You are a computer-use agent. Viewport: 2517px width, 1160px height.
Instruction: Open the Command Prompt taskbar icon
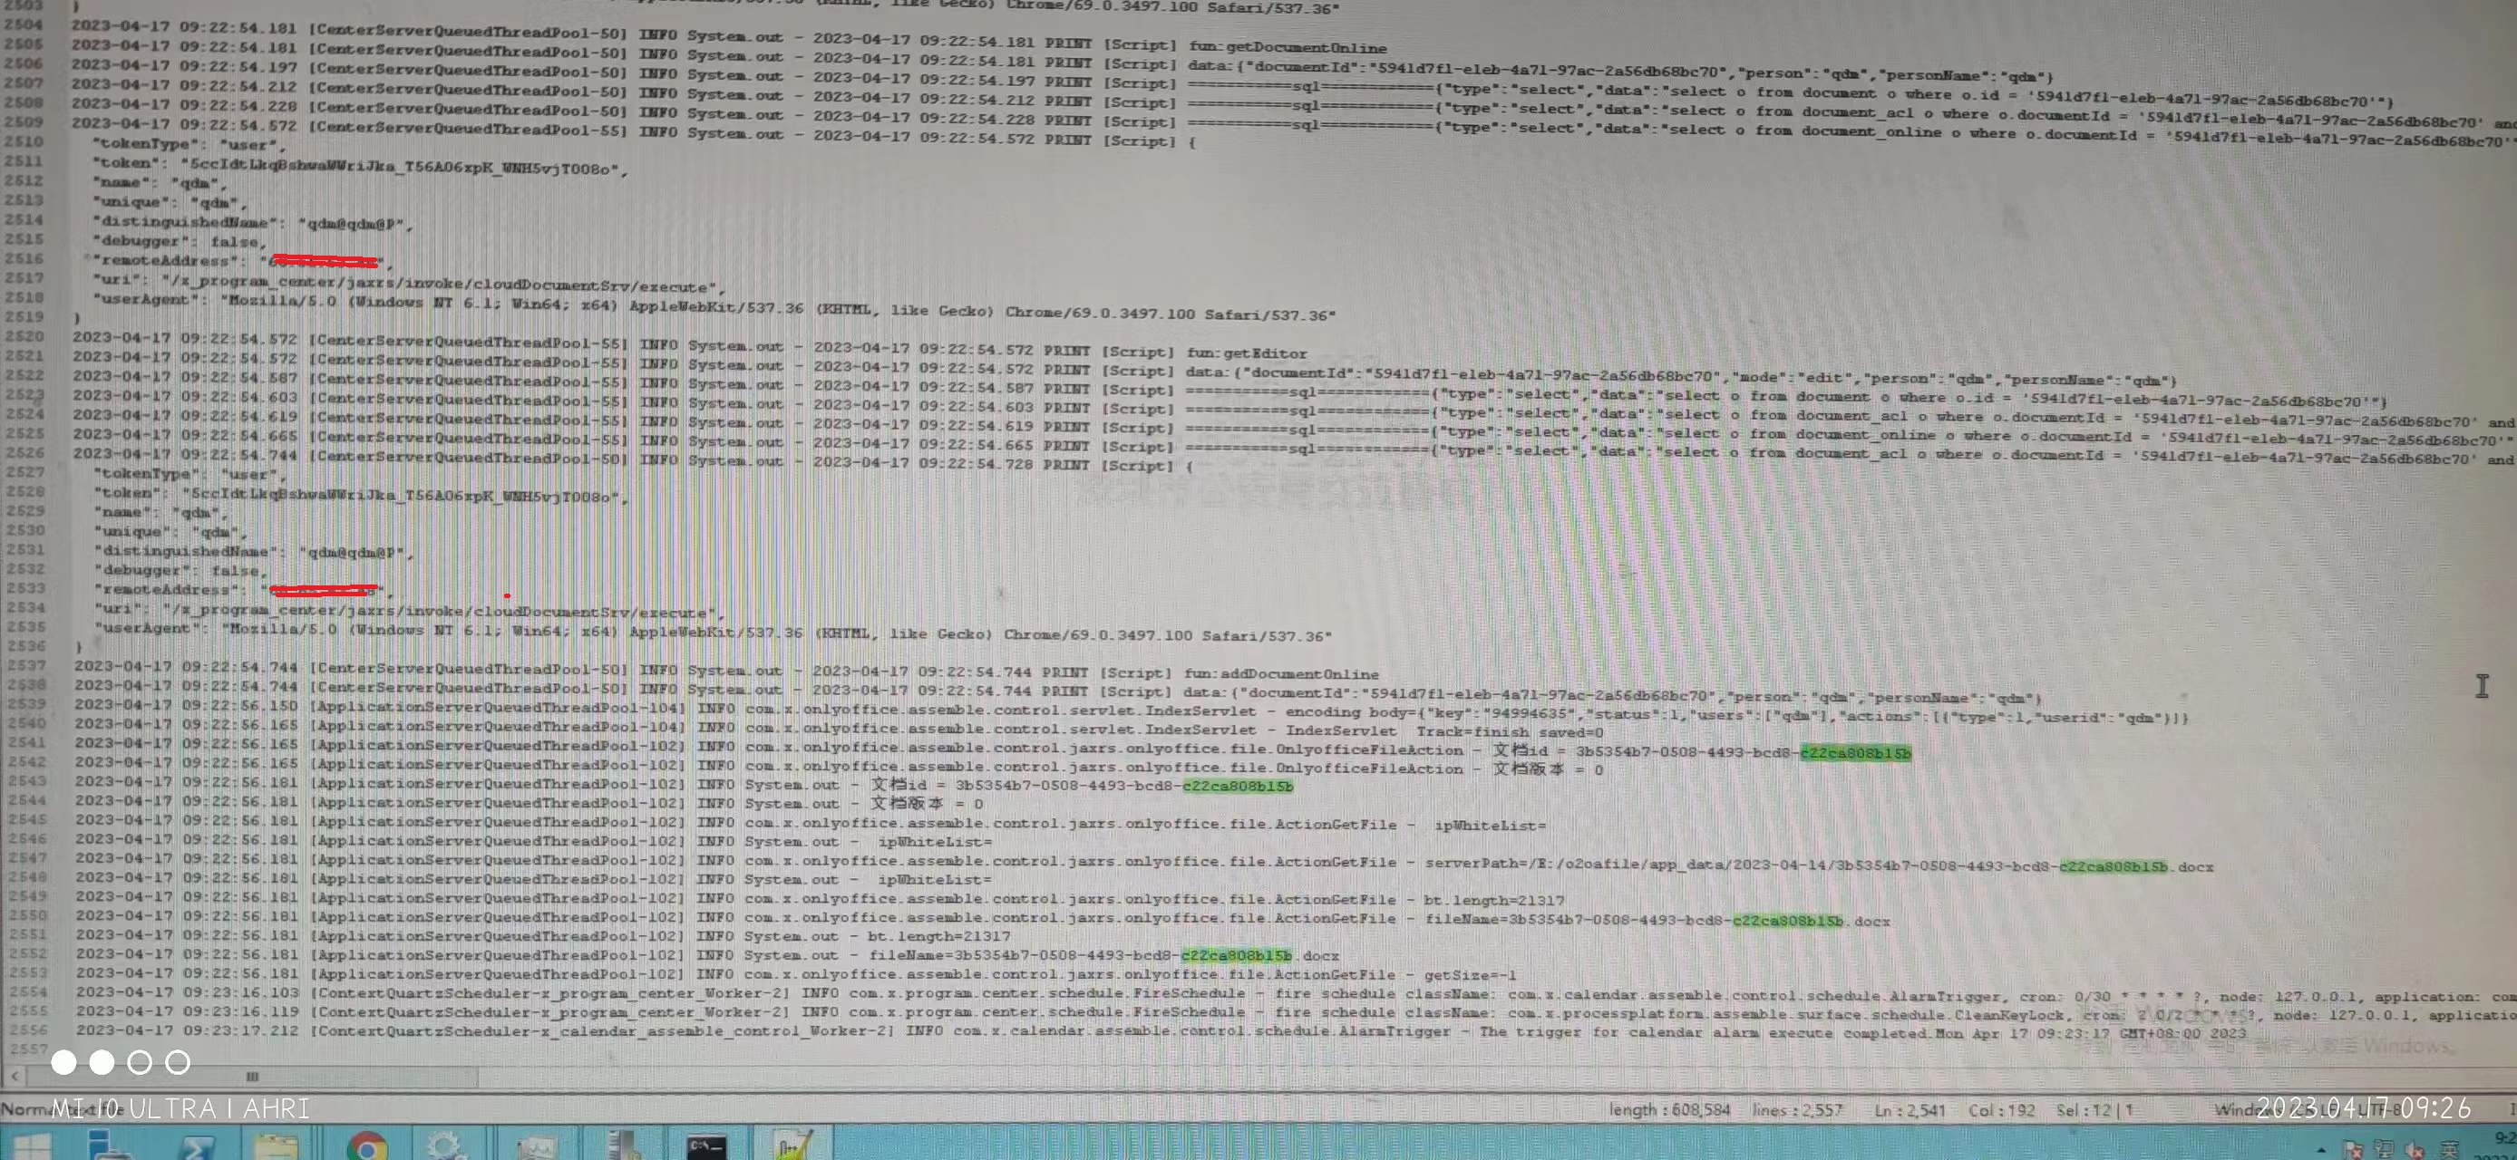(705, 1146)
